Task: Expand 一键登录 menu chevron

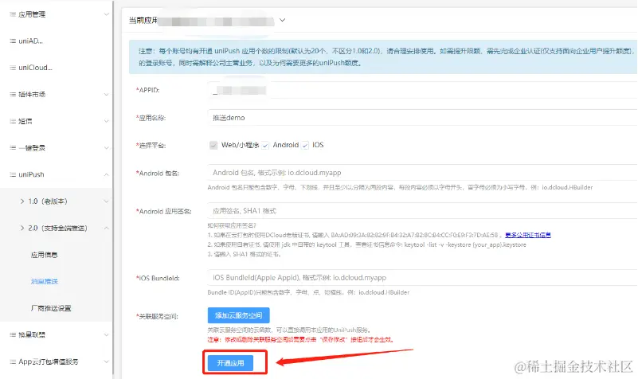Action: (x=106, y=147)
